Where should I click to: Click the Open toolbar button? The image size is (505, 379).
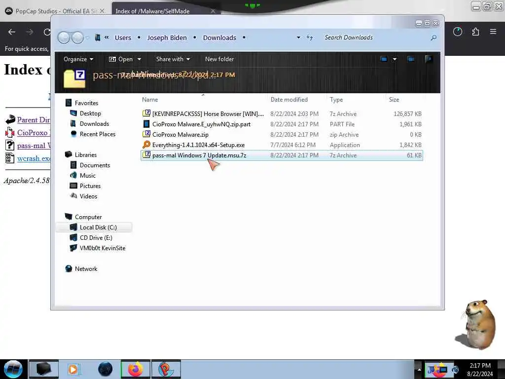(x=121, y=59)
